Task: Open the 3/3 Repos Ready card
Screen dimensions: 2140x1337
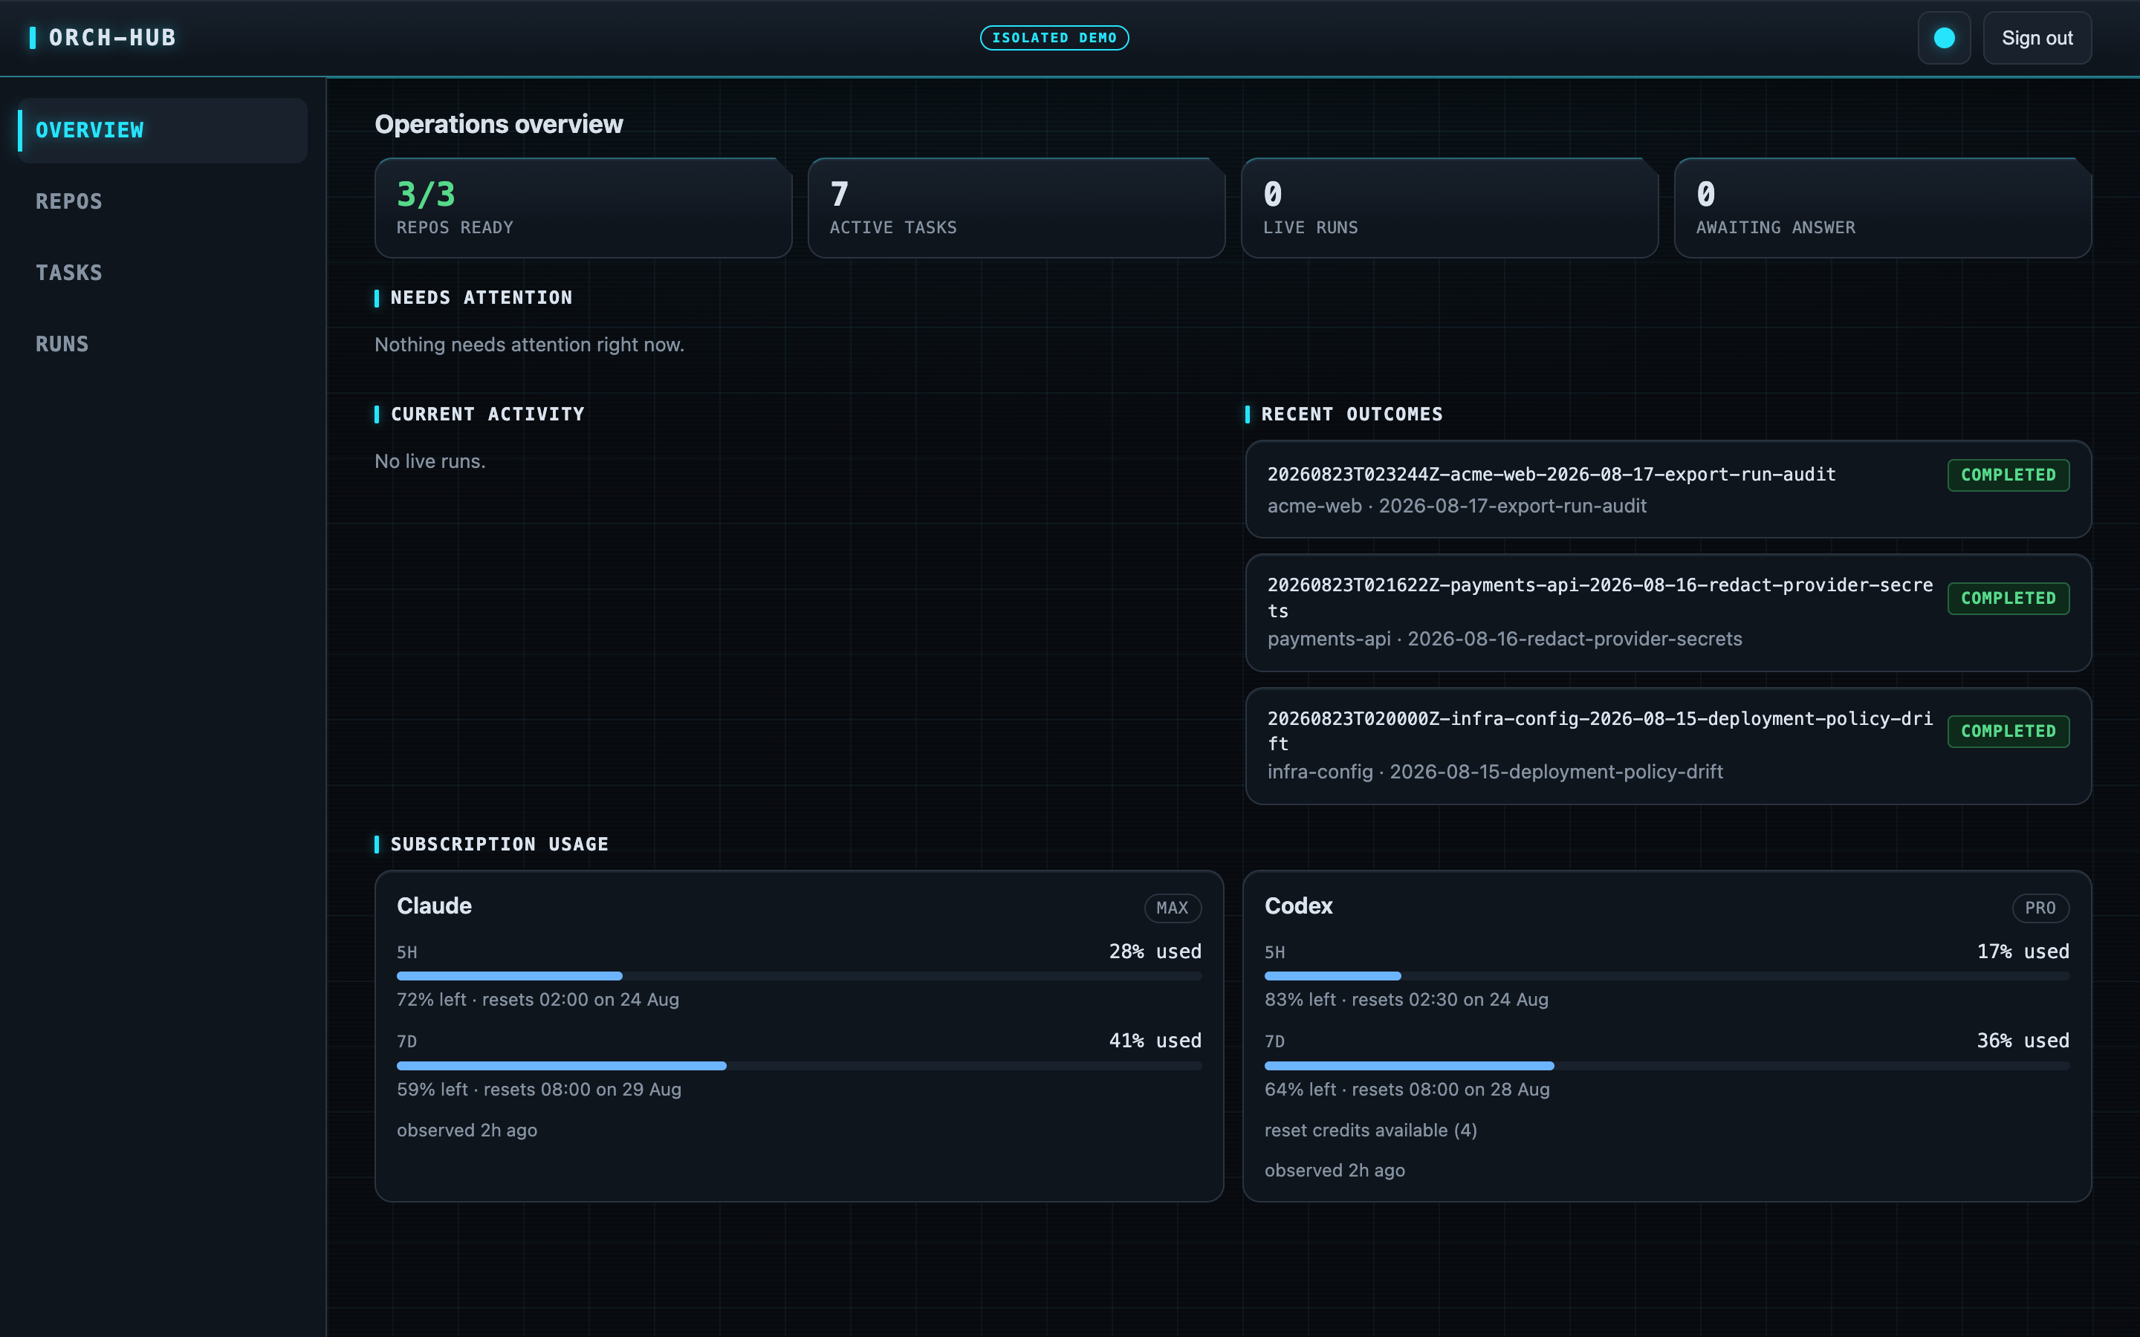Action: point(583,208)
